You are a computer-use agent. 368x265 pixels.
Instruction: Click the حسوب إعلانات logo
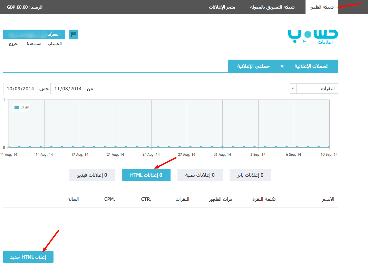point(313,37)
